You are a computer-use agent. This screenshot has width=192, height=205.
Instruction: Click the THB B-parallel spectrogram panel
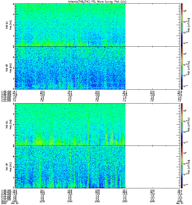[98, 68]
